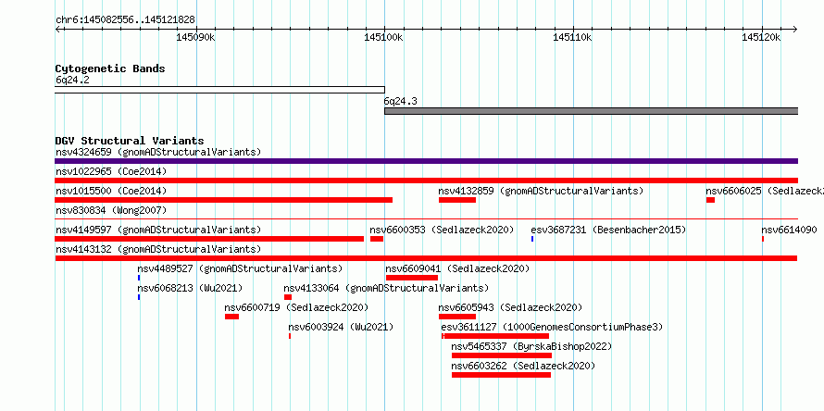Click the nsv6600353 (Sedlazeck2020) label
The height and width of the screenshot is (411, 824).
(442, 230)
